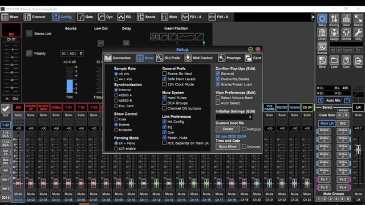
Task: Enable 12h Clock Mode checkbox
Action: tap(164, 84)
